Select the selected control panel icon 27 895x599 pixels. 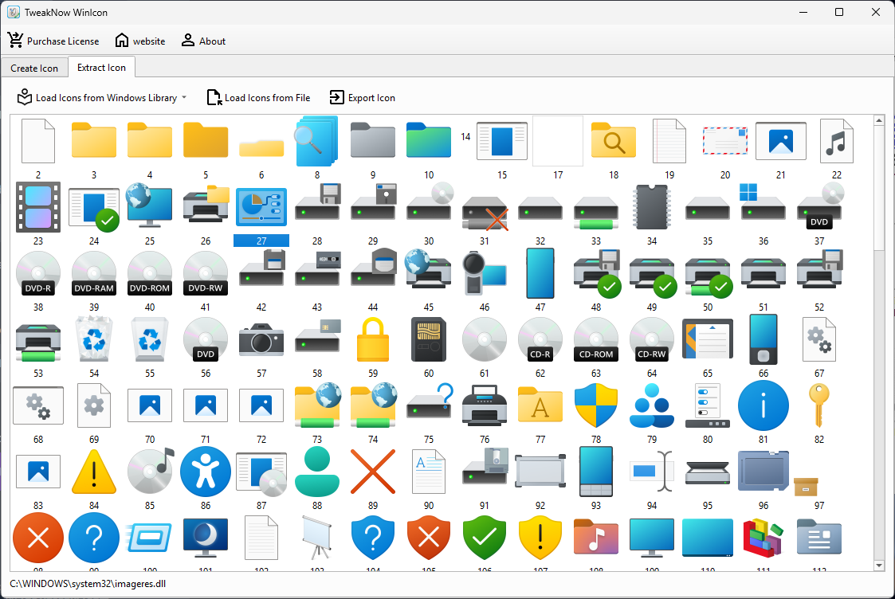[261, 207]
